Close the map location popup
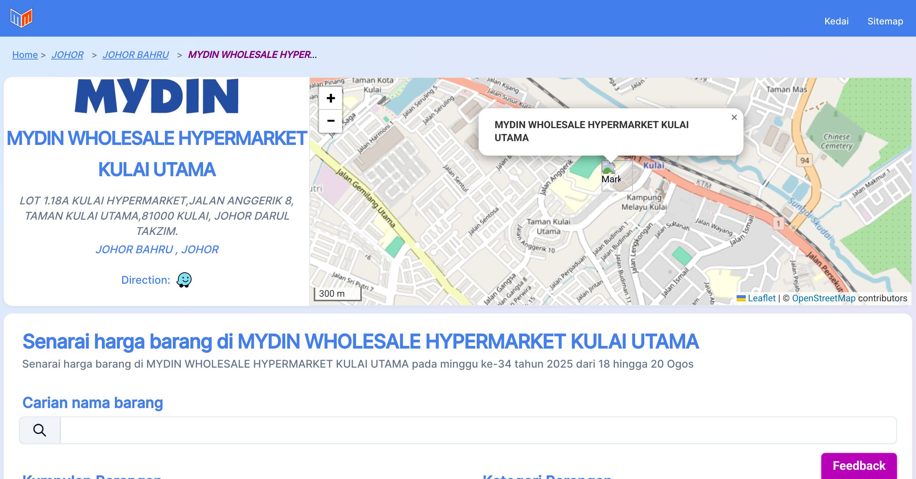The image size is (916, 479). (x=734, y=117)
